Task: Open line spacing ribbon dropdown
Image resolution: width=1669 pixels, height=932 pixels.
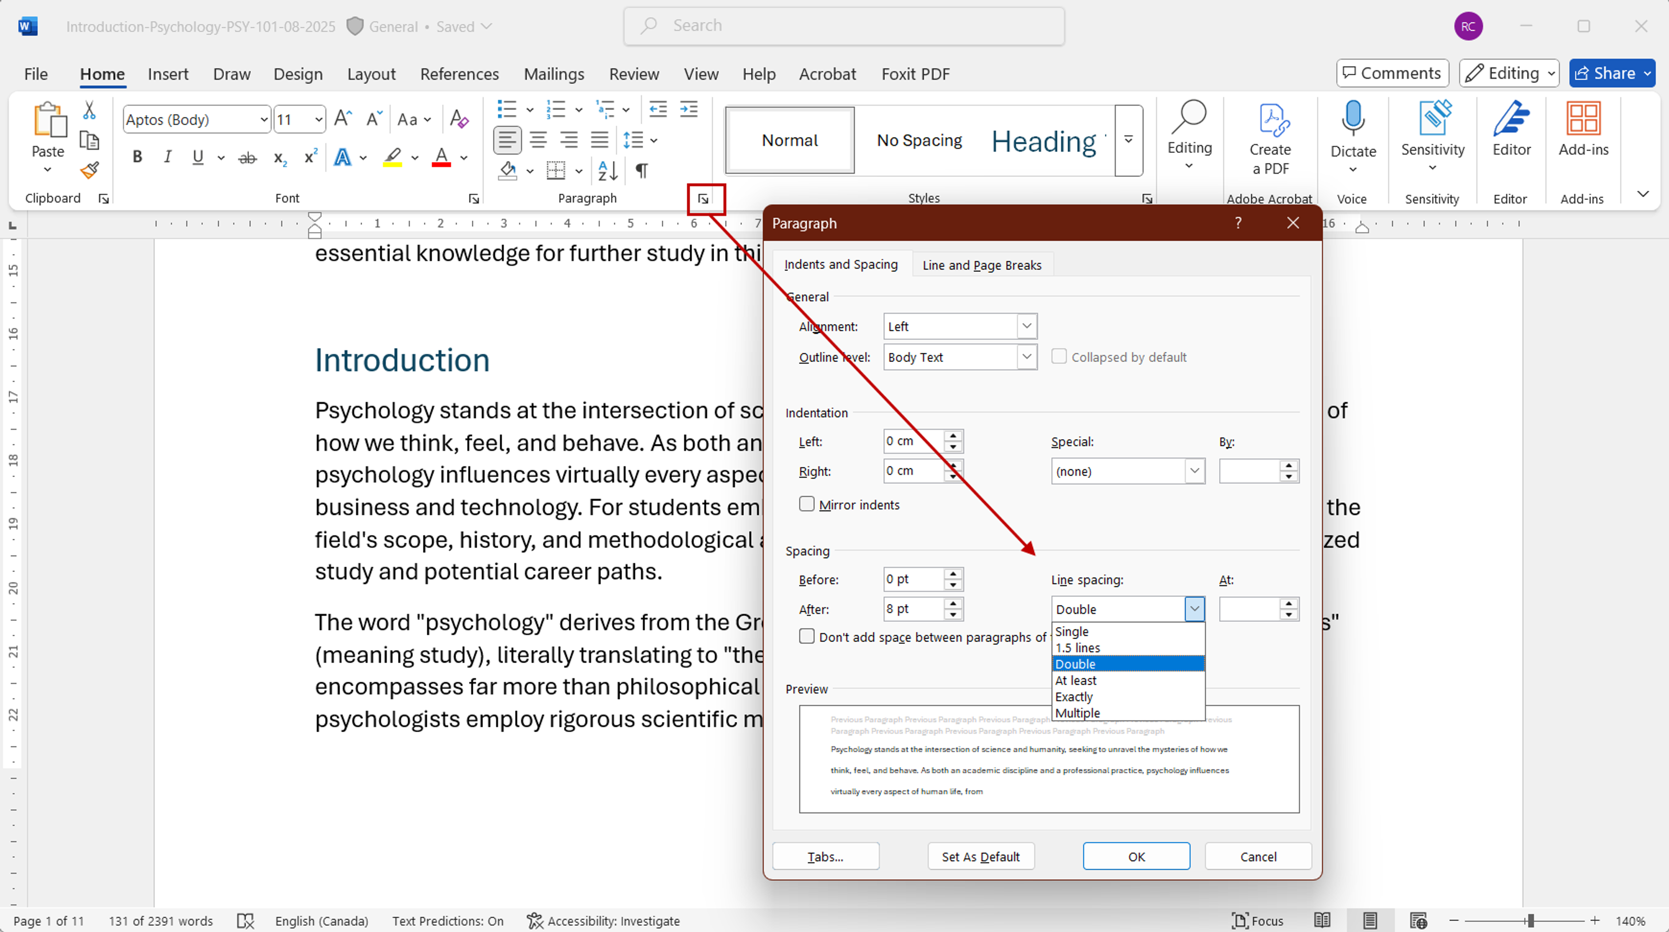Action: [654, 140]
